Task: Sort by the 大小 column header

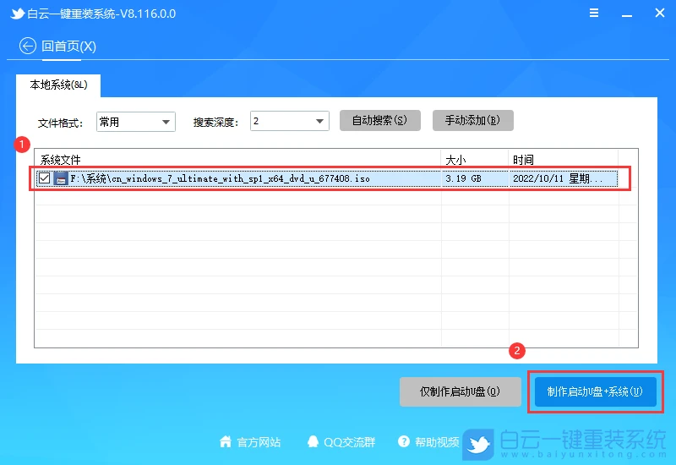Action: pyautogui.click(x=475, y=160)
